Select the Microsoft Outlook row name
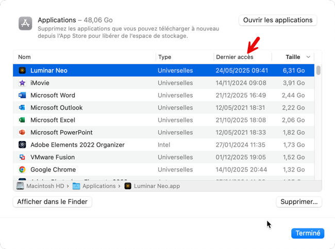Viewport: 335px width, 249px height. tap(56, 107)
